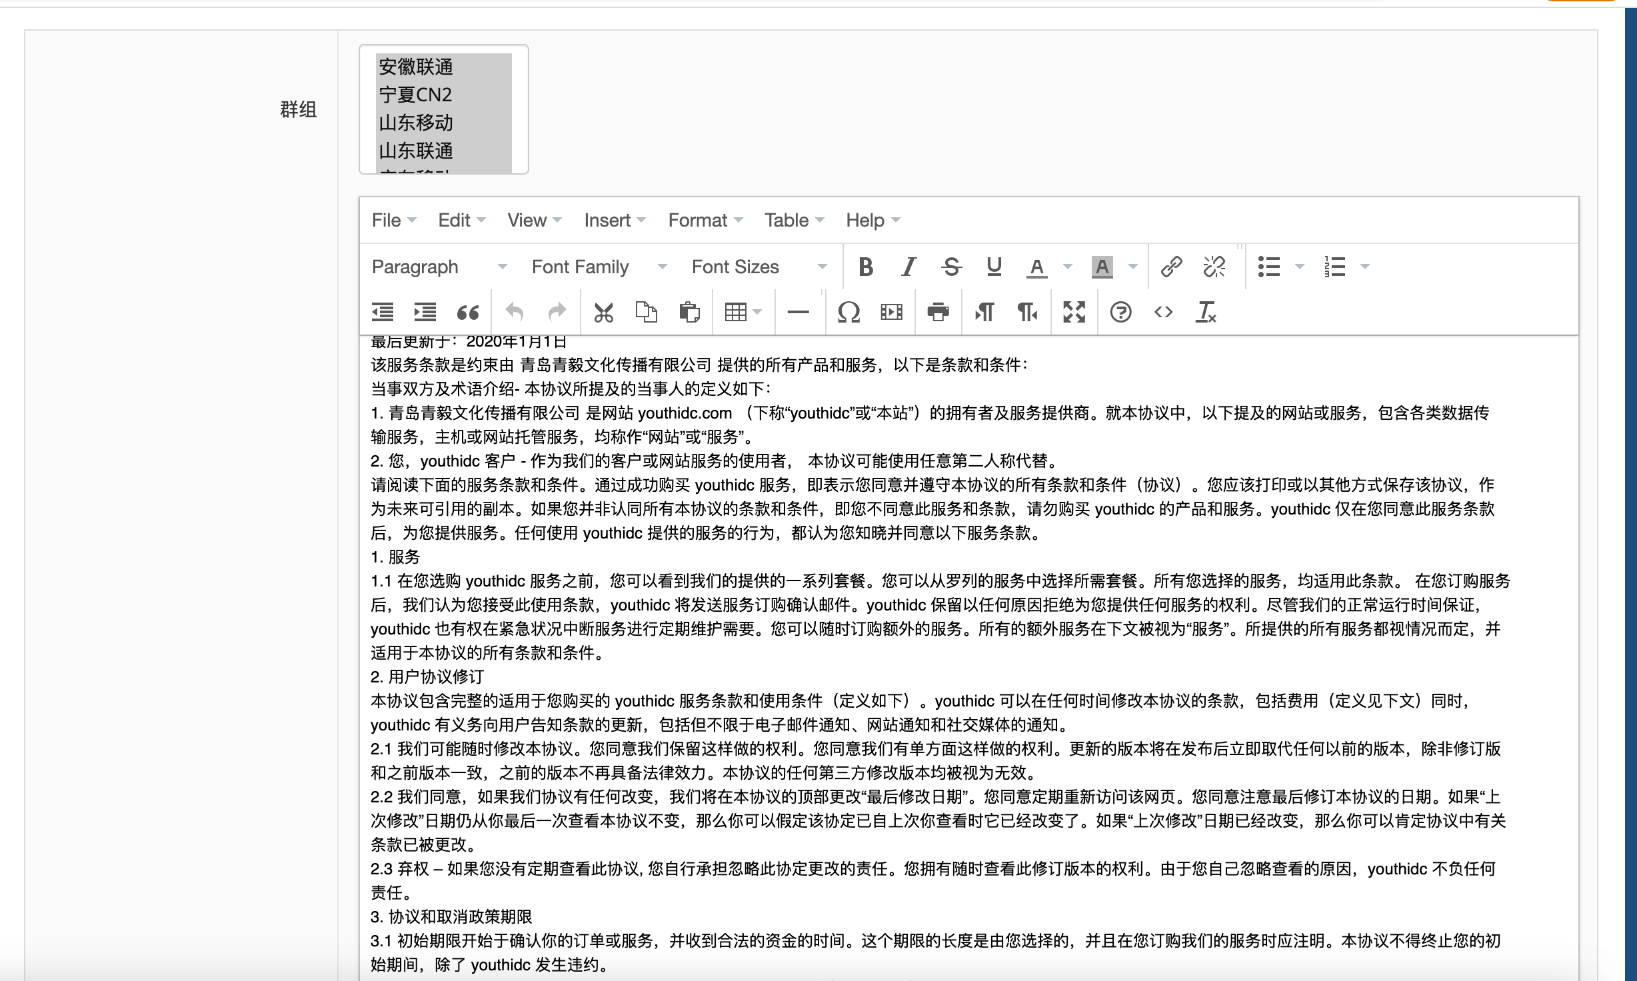Expand bullet list style arrow
Image resolution: width=1637 pixels, height=981 pixels.
[1299, 267]
